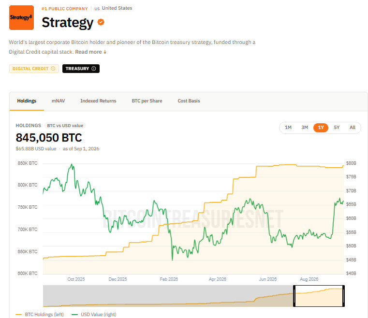Screen dimensions: 368x318
Task: Click the orange Strategy company logo
Action: click(21, 17)
